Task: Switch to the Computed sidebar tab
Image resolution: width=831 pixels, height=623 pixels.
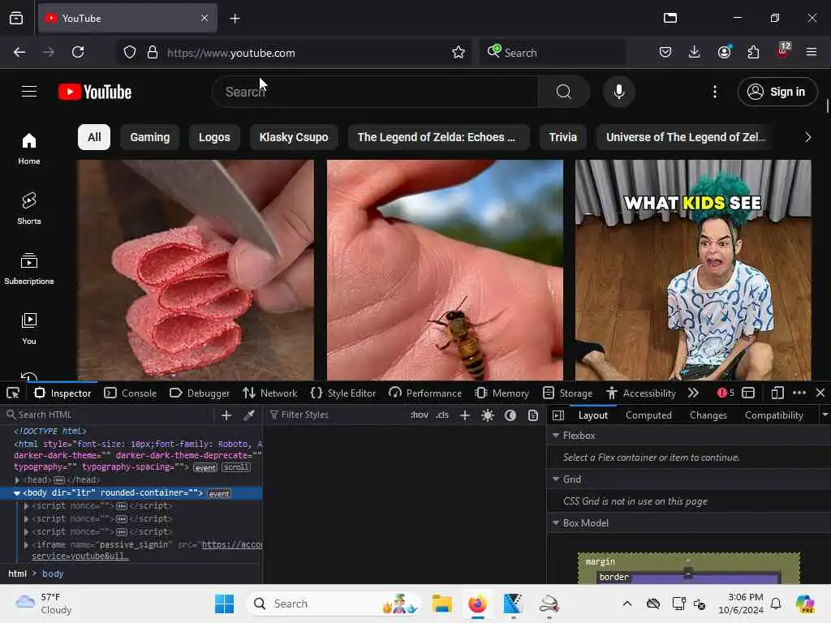Action: [648, 415]
